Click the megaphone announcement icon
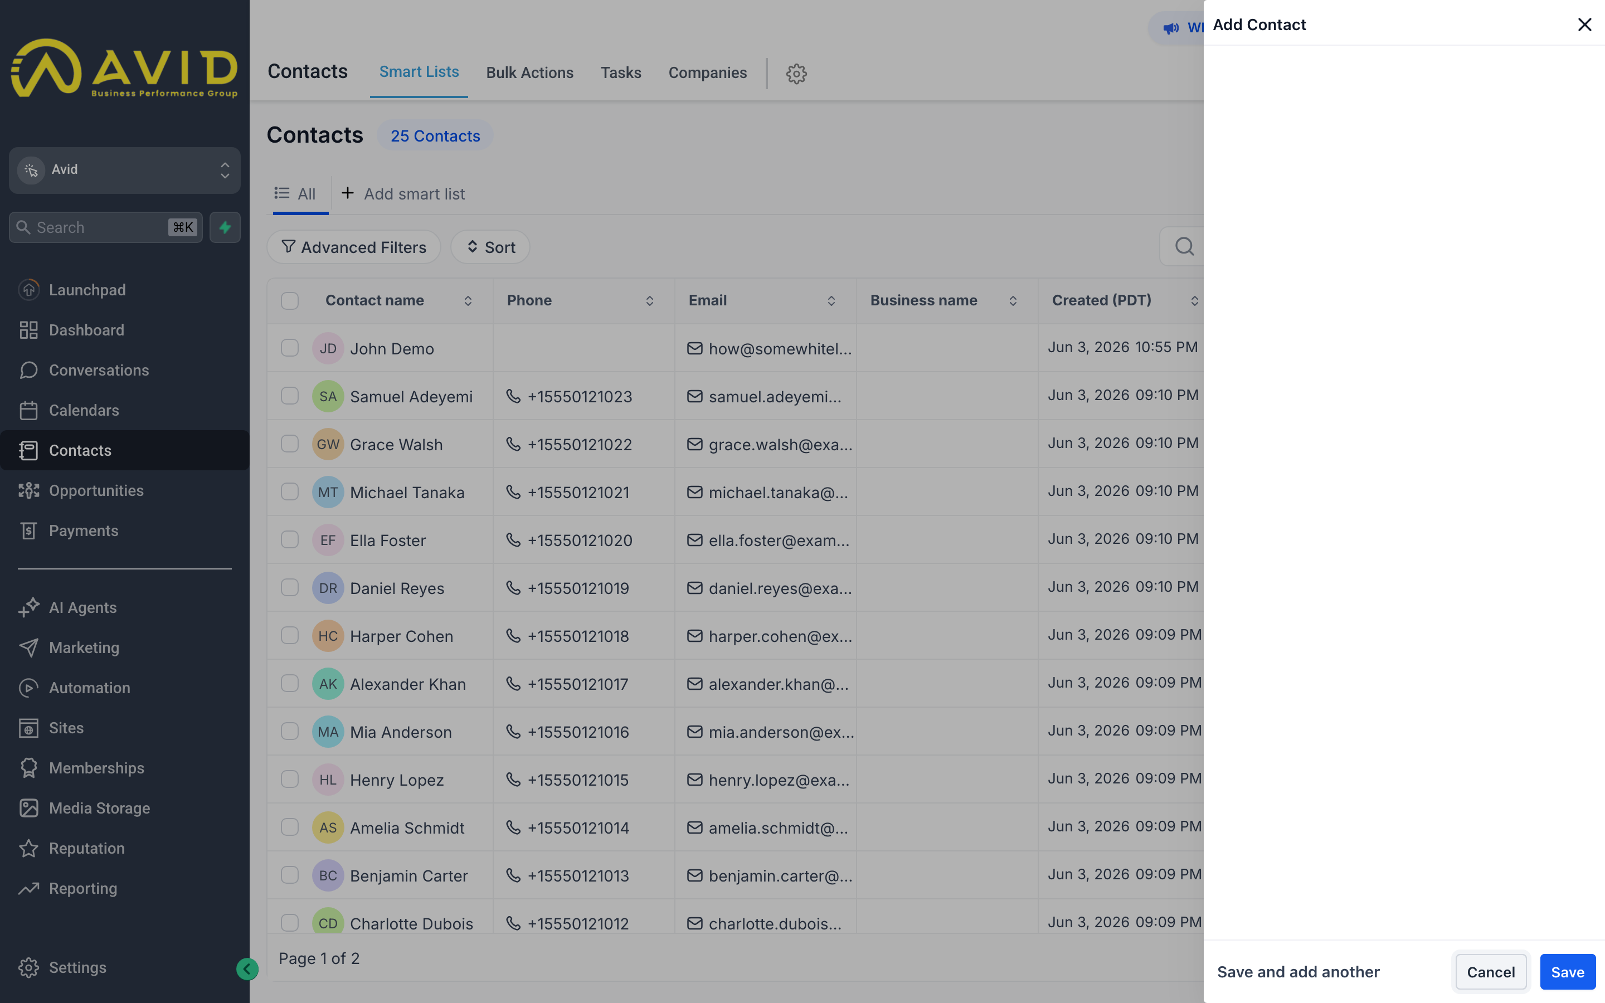The image size is (1605, 1003). click(1171, 28)
